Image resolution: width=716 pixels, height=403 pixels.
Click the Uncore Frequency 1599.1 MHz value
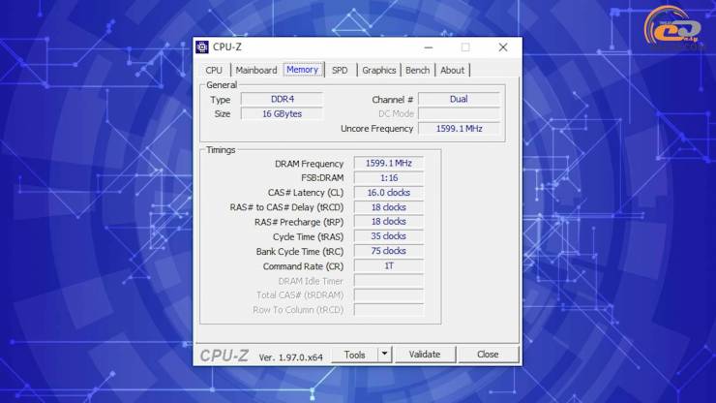459,129
